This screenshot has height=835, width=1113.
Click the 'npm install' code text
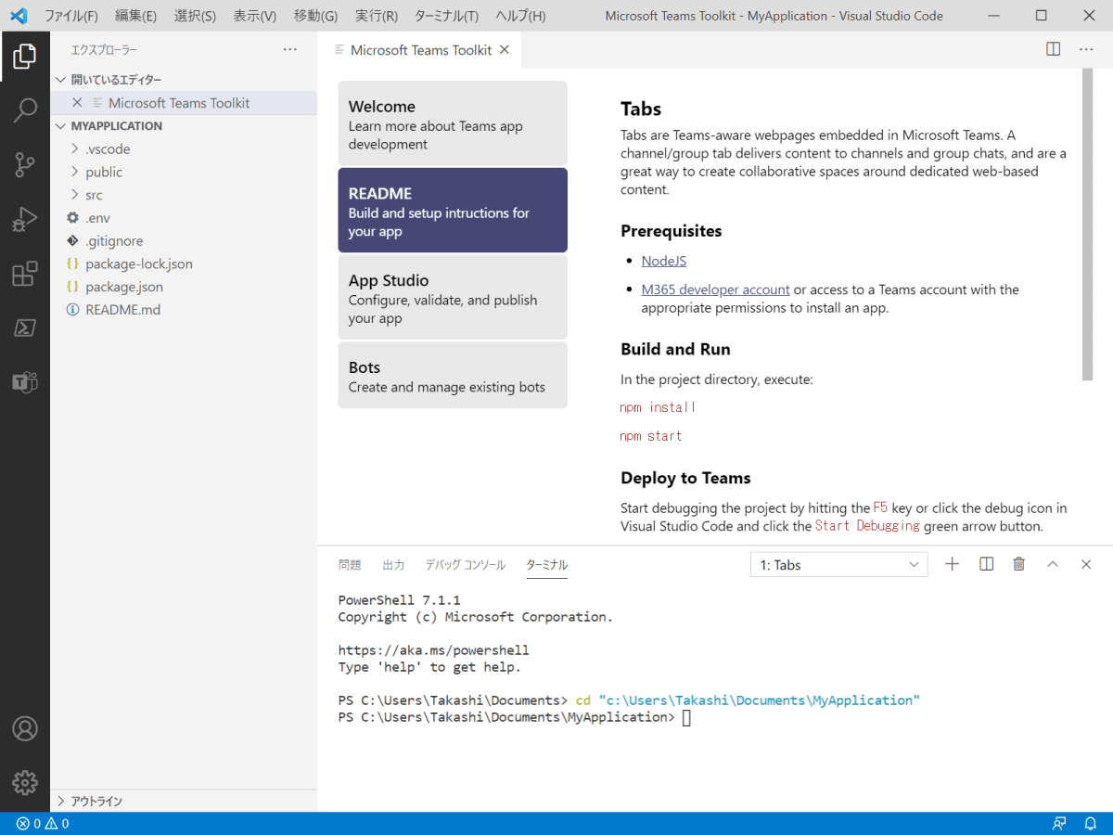pos(658,407)
